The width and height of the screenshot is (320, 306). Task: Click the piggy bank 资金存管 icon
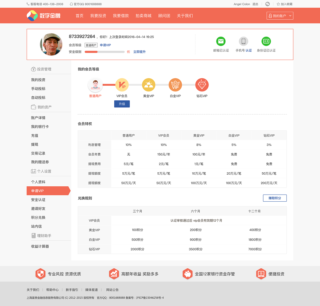click(187, 274)
